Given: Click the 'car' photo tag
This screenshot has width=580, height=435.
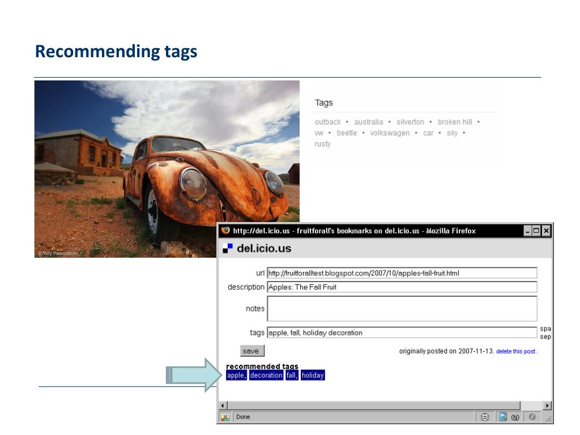Looking at the screenshot, I should point(428,133).
